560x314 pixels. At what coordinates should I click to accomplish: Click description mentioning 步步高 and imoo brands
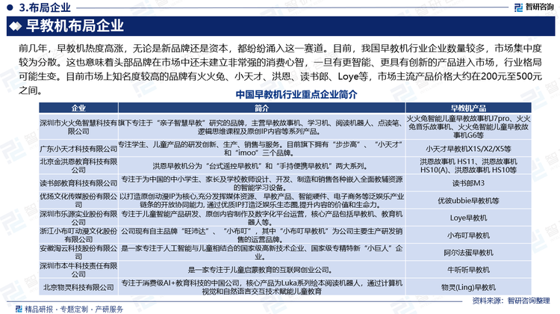tap(262, 149)
